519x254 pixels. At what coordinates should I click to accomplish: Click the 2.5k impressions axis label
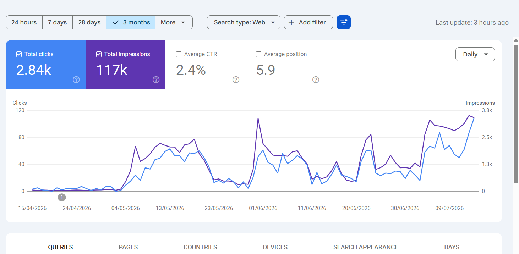487,137
